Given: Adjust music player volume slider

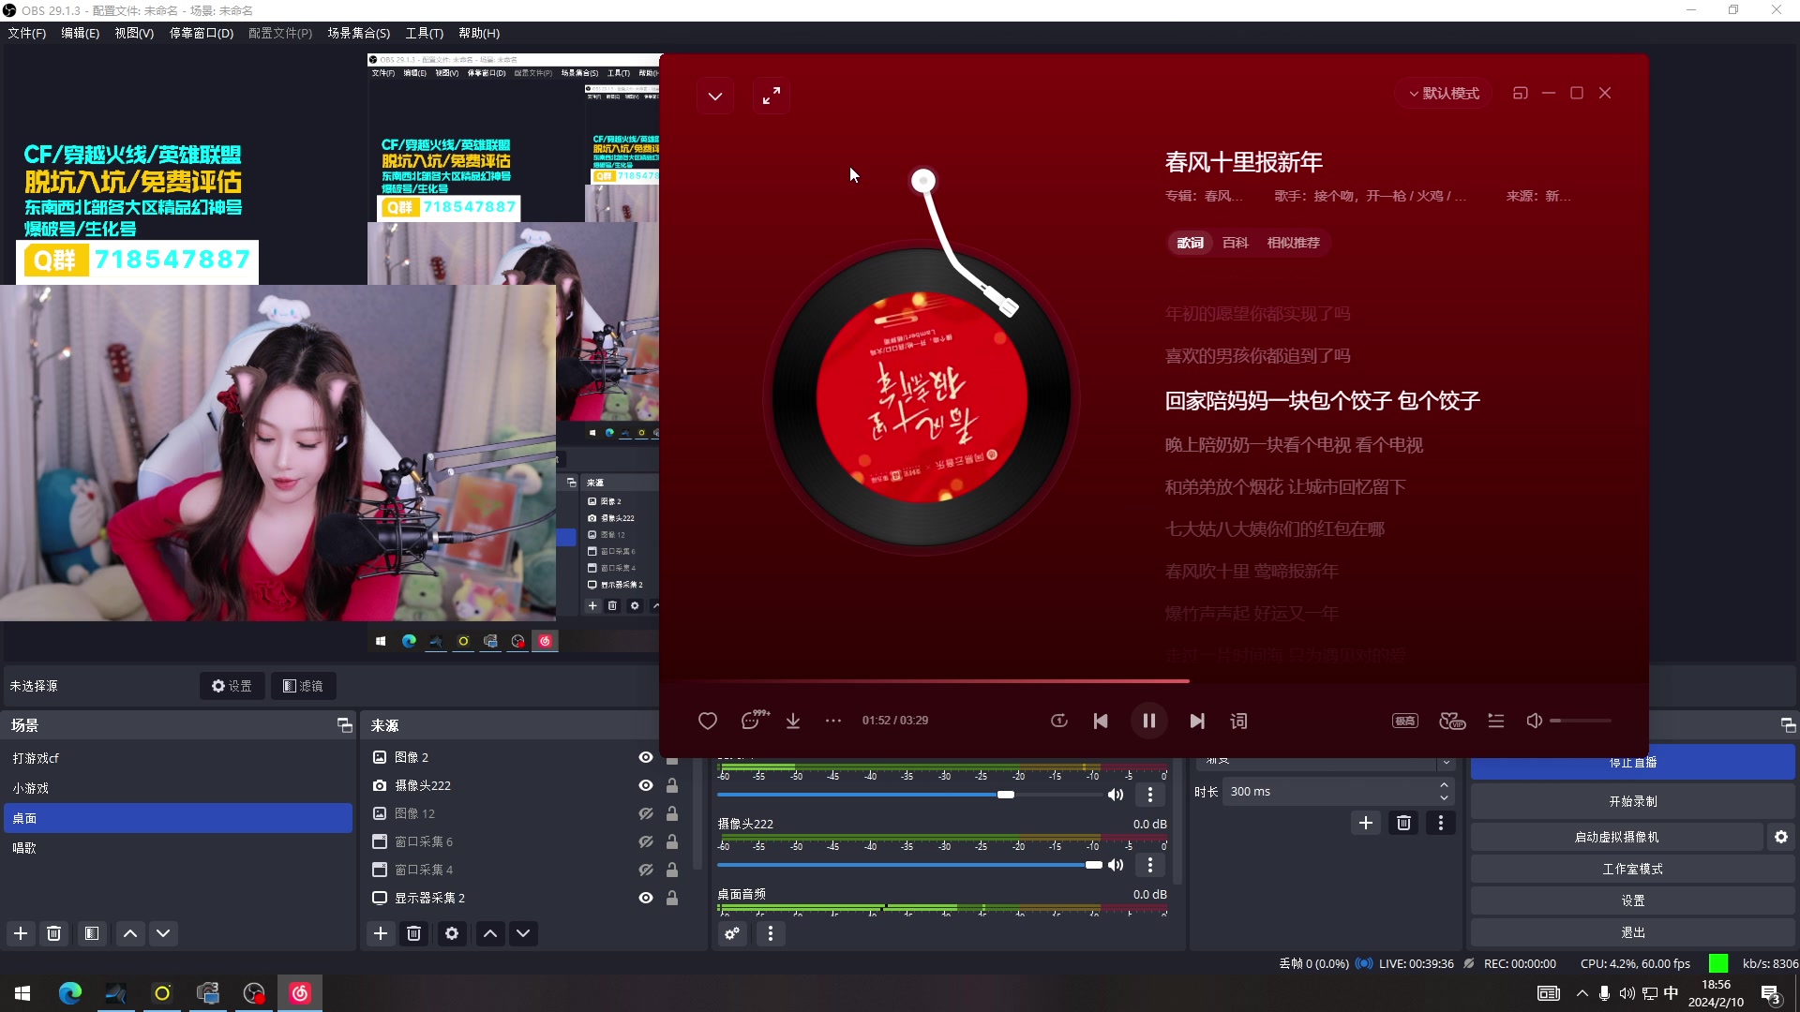Looking at the screenshot, I should coord(1581,721).
